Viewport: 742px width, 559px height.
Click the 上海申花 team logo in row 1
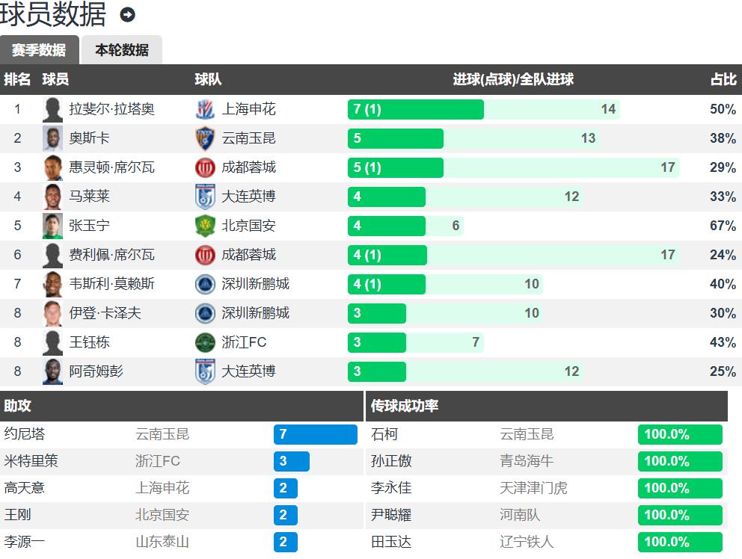205,110
